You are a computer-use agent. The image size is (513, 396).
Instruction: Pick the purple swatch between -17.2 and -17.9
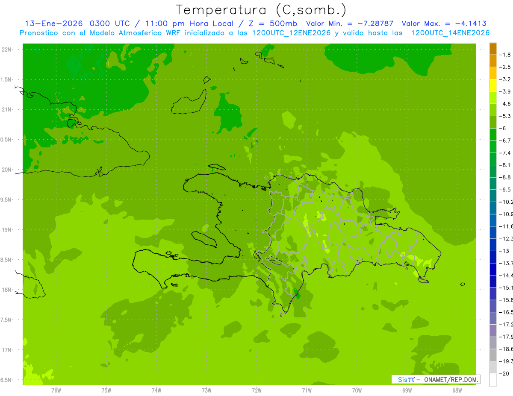(493, 331)
